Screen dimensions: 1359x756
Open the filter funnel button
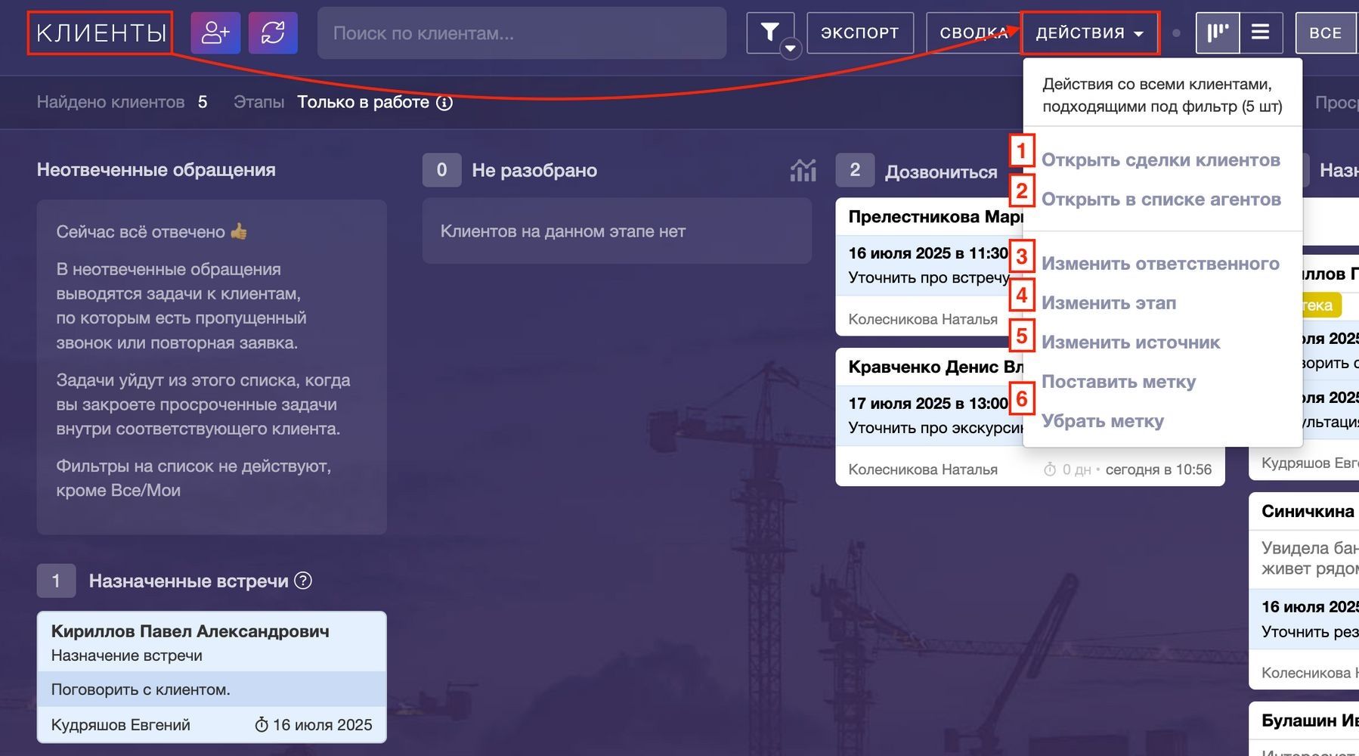769,33
